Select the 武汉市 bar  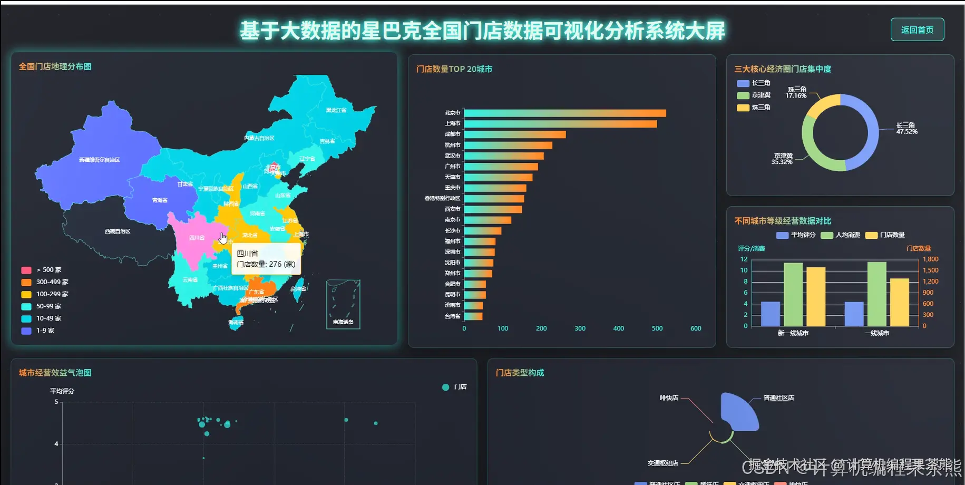click(x=504, y=156)
